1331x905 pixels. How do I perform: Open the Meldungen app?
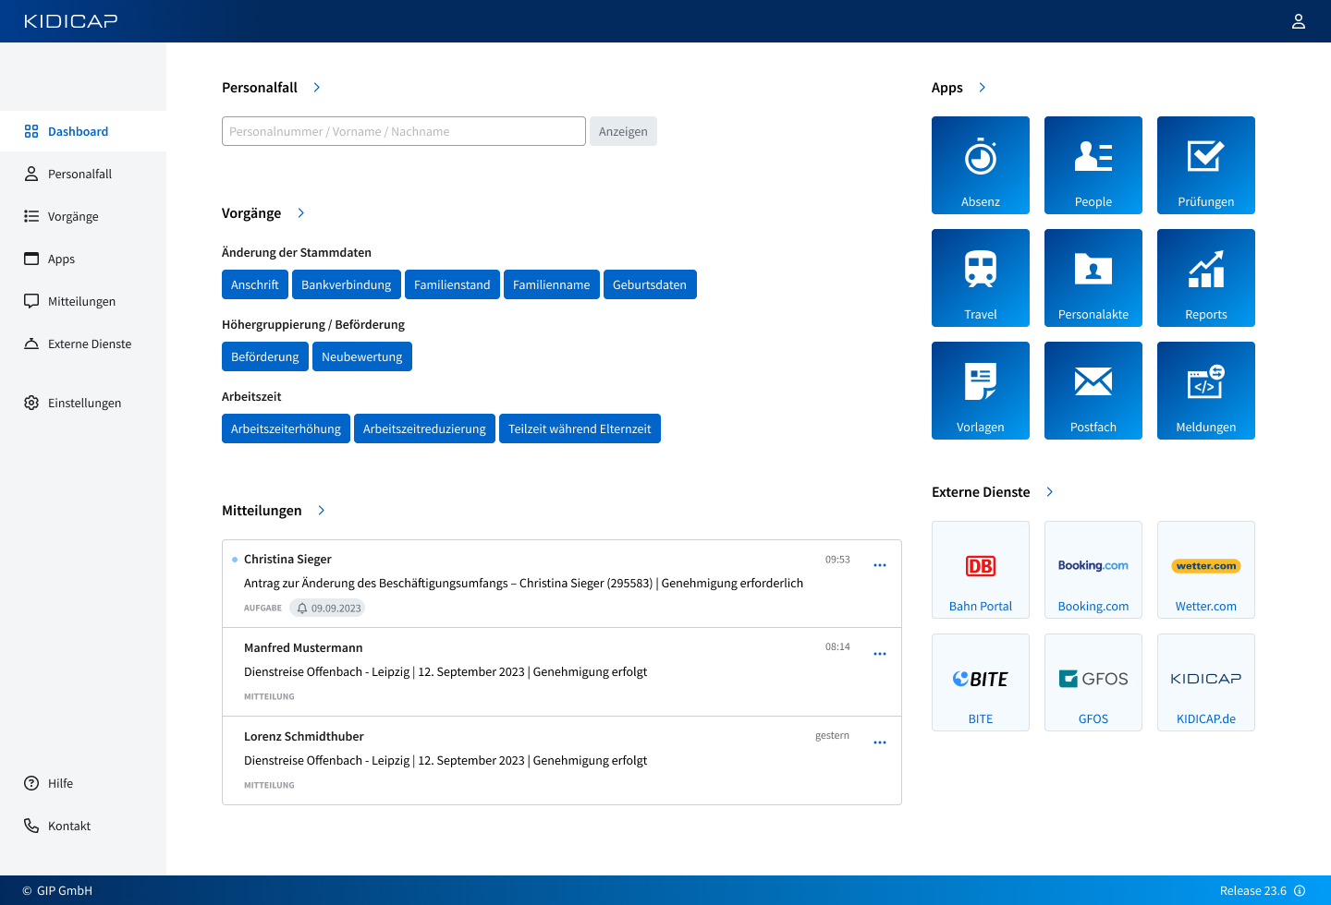[1205, 391]
